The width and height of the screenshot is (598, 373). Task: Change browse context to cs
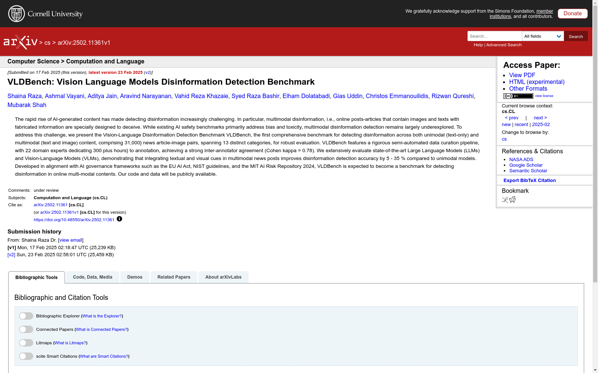point(504,139)
